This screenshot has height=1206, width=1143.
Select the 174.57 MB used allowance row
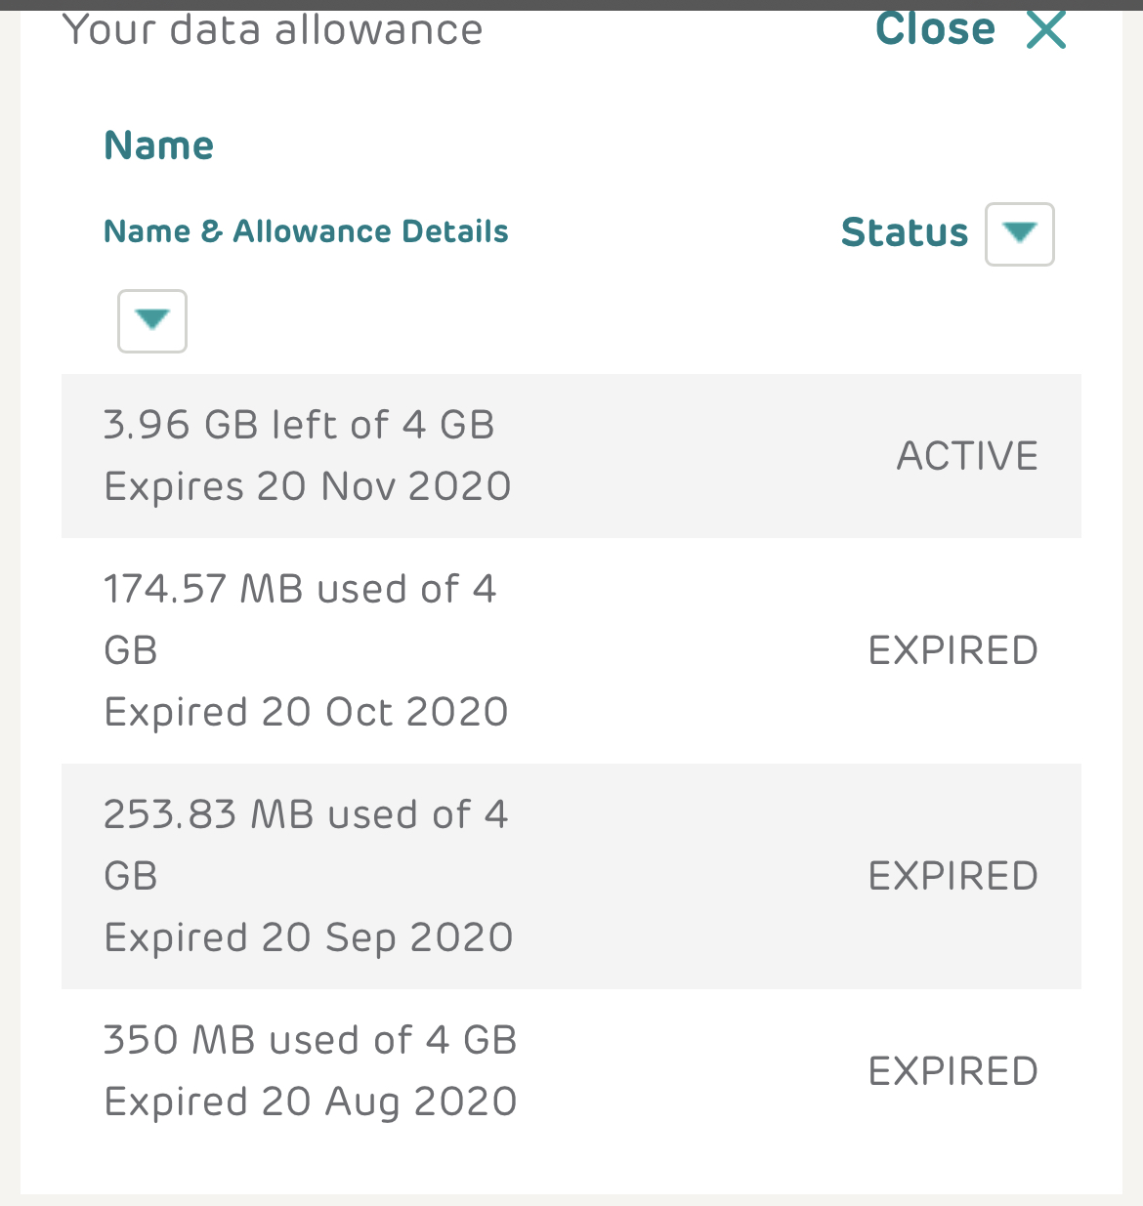(571, 650)
